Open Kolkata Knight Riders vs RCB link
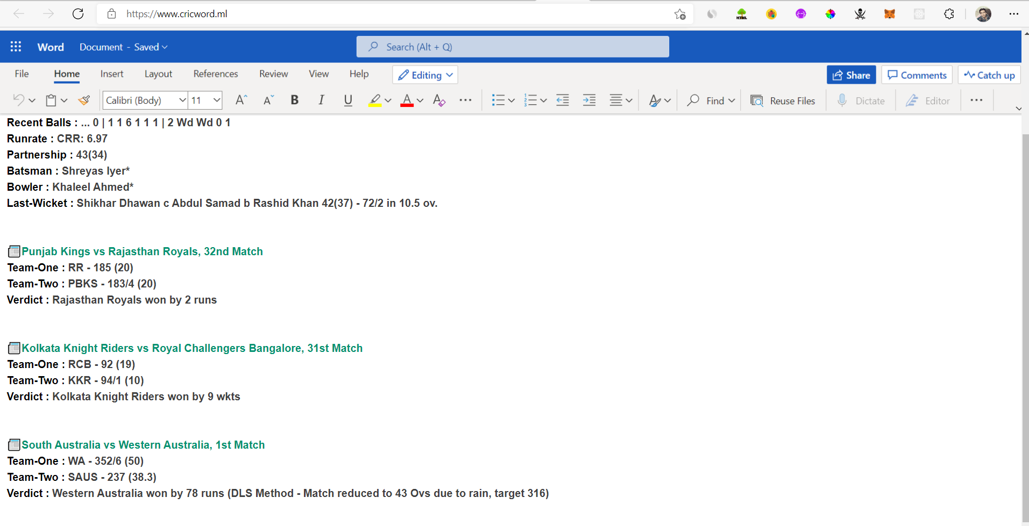The width and height of the screenshot is (1029, 526). pyautogui.click(x=192, y=348)
